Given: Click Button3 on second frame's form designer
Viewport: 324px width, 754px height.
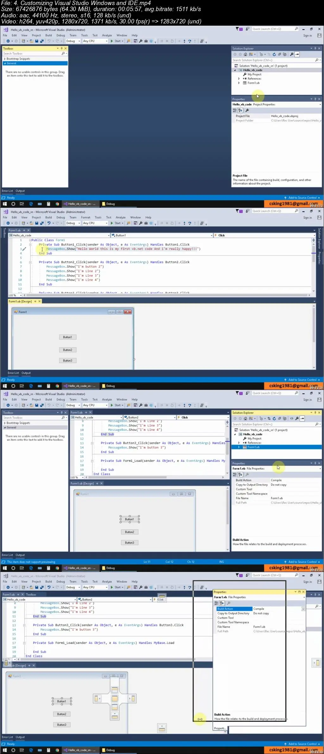Looking at the screenshot, I should point(68,361).
